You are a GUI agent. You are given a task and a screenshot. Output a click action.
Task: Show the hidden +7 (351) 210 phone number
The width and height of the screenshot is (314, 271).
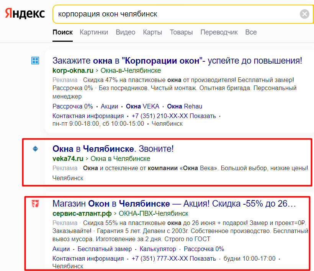[x=203, y=116]
